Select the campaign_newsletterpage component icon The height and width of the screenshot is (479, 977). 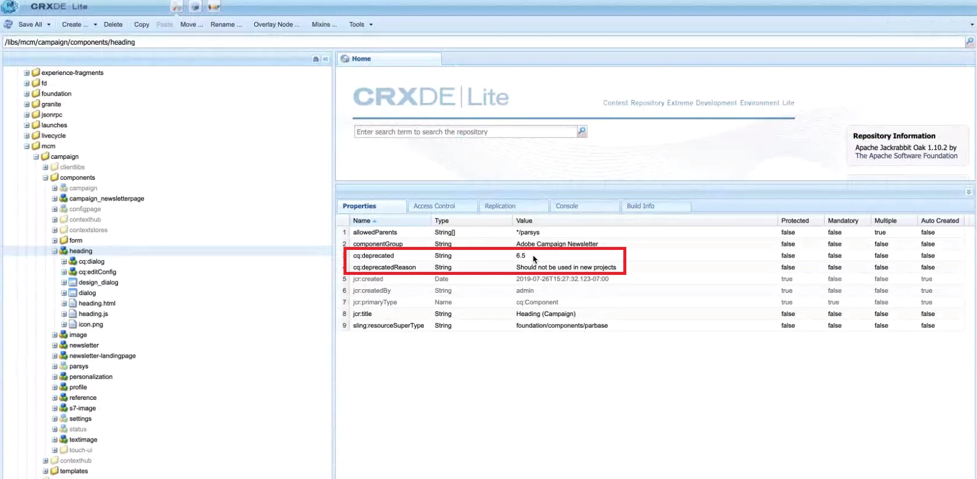click(x=63, y=198)
